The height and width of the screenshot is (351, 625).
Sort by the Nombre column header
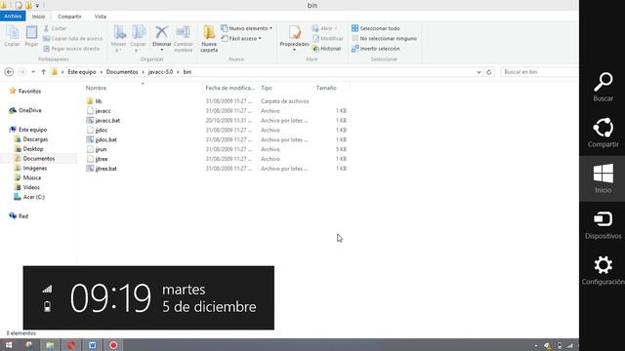96,88
